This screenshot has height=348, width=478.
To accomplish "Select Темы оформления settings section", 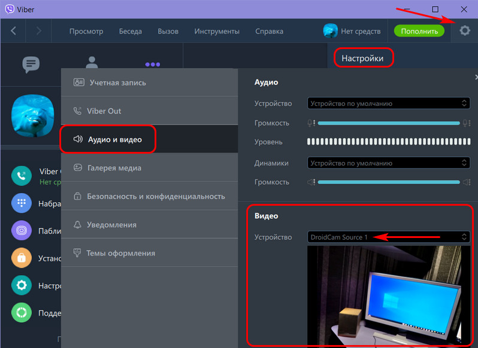I will coord(149,253).
